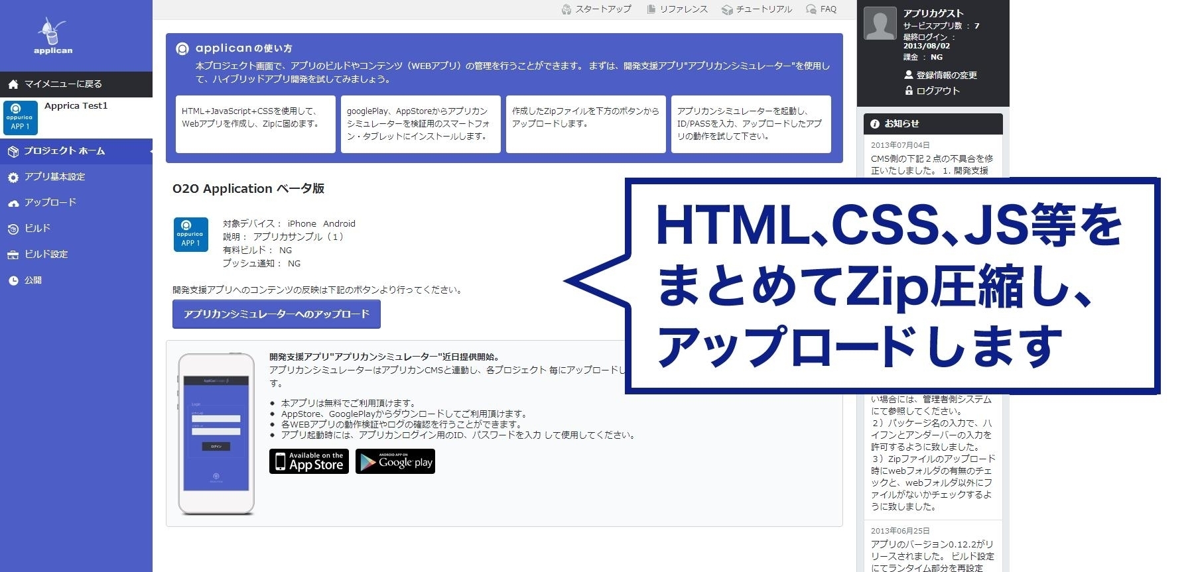Open FAQ link

829,9
